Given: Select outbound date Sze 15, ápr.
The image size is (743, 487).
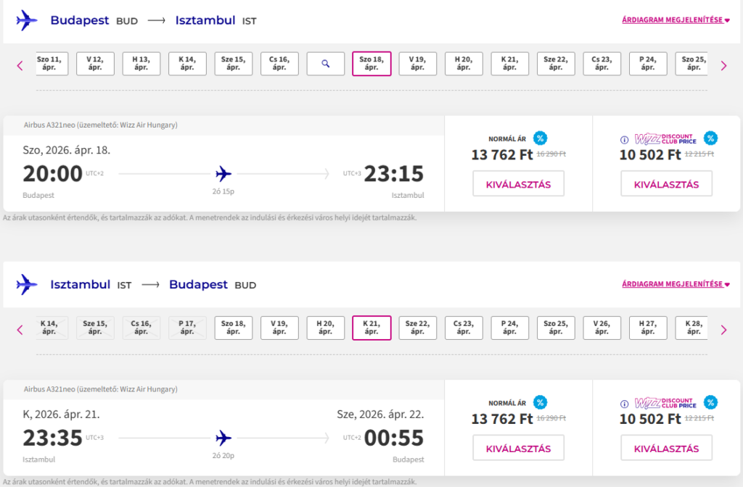Looking at the screenshot, I should [x=233, y=64].
